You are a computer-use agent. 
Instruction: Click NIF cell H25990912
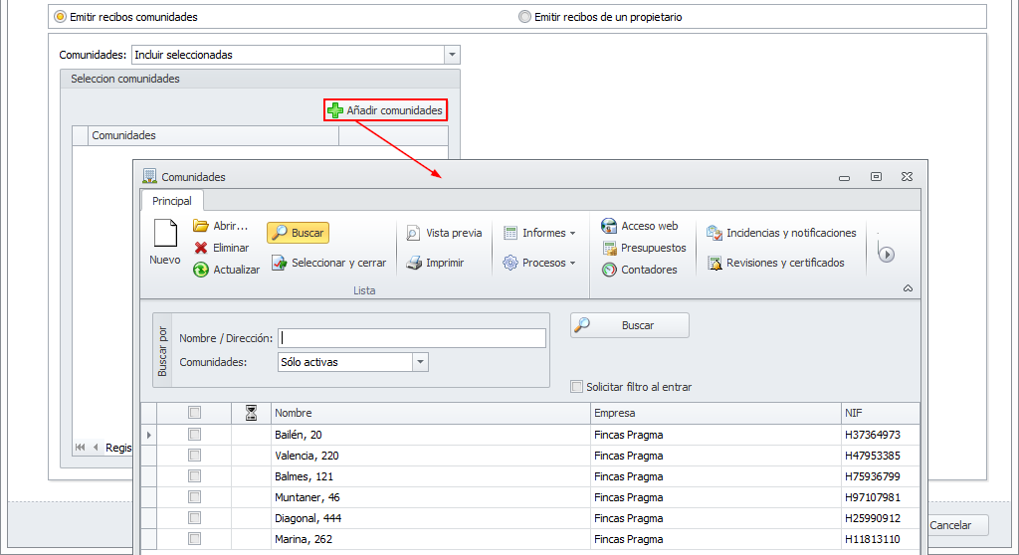(881, 518)
